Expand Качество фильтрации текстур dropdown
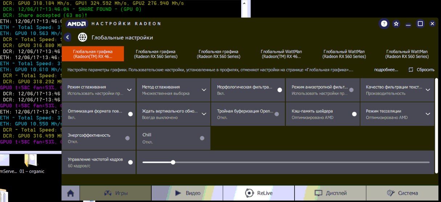Image resolution: width=441 pixels, height=202 pixels. (x=428, y=90)
